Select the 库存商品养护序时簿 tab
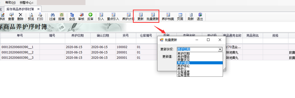This screenshot has width=295, height=98. point(20,9)
